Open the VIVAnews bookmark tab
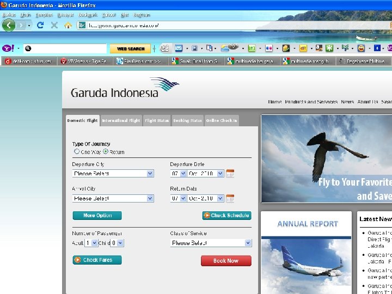This screenshot has width=392, height=294. click(x=84, y=61)
